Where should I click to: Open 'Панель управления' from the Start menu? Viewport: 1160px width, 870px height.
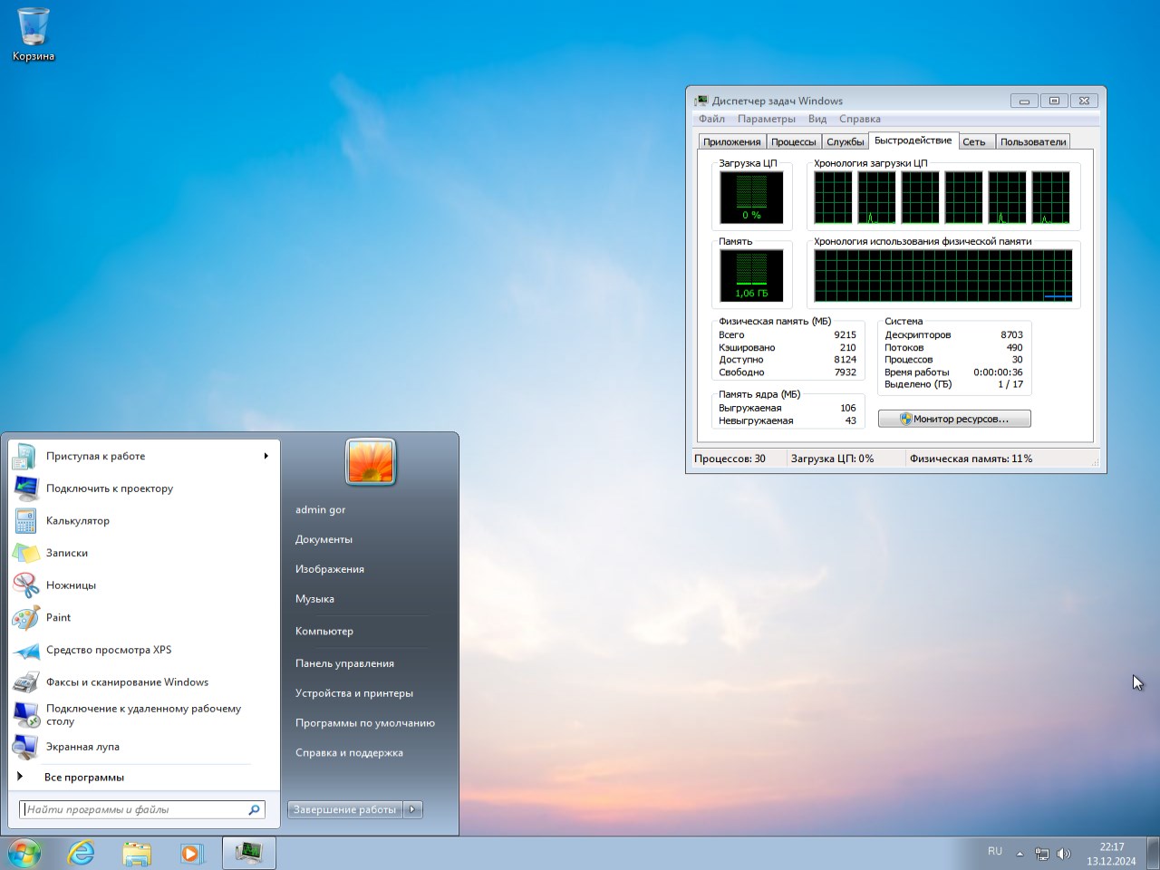coord(344,663)
